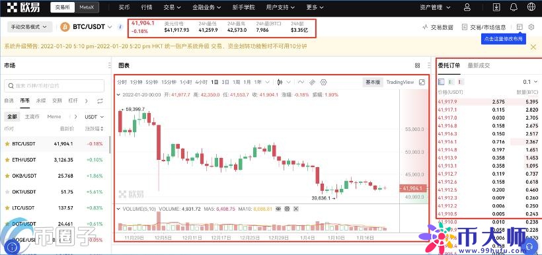Image resolution: width=542 pixels, height=255 pixels.
Task: Click the layout modification icon
Action: 519,27
